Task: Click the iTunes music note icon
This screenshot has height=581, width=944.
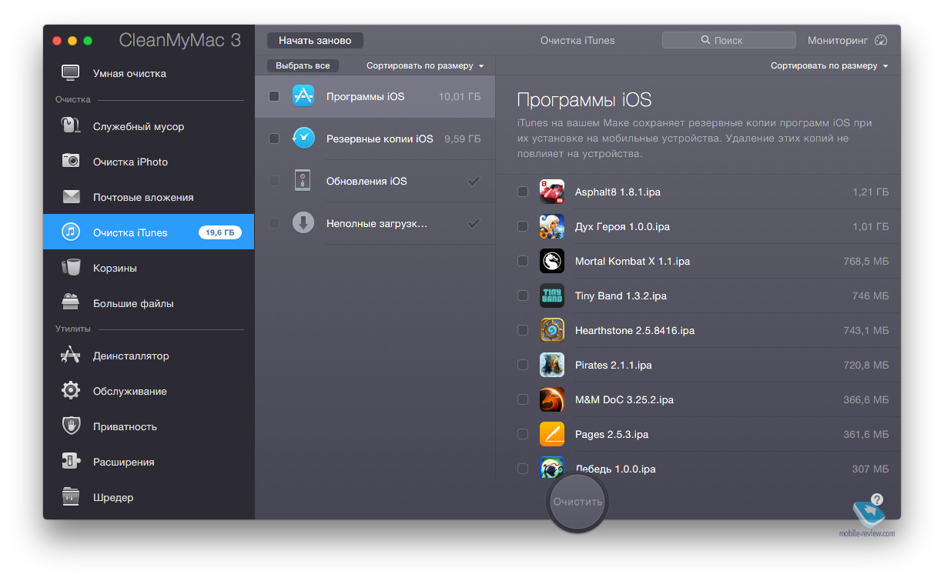Action: pos(71,232)
